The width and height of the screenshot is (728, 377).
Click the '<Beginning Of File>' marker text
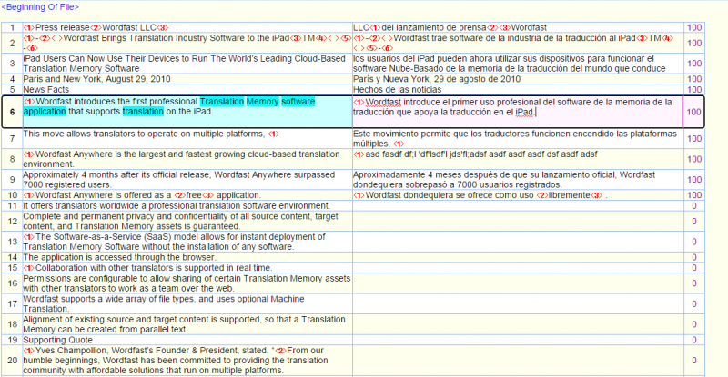[x=40, y=7]
